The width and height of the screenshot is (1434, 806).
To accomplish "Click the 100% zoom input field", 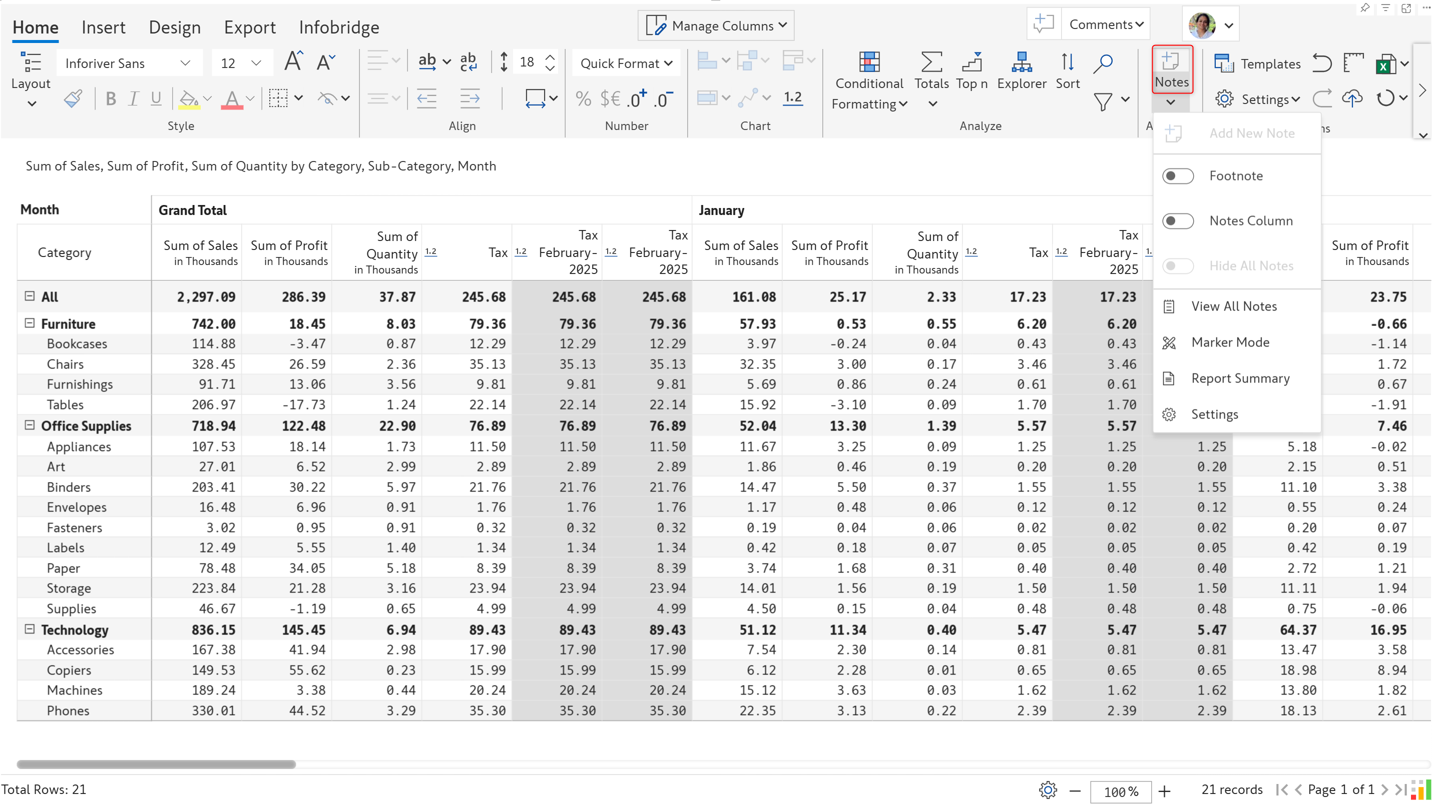I will click(x=1120, y=791).
